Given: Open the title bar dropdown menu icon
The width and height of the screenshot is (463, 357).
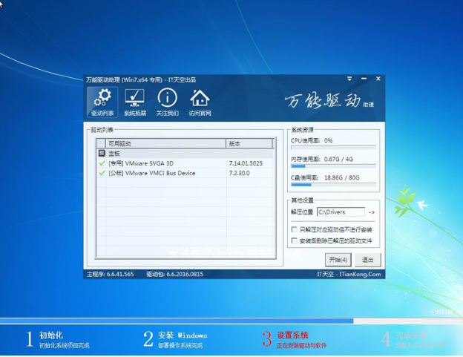Looking at the screenshot, I should point(349,79).
